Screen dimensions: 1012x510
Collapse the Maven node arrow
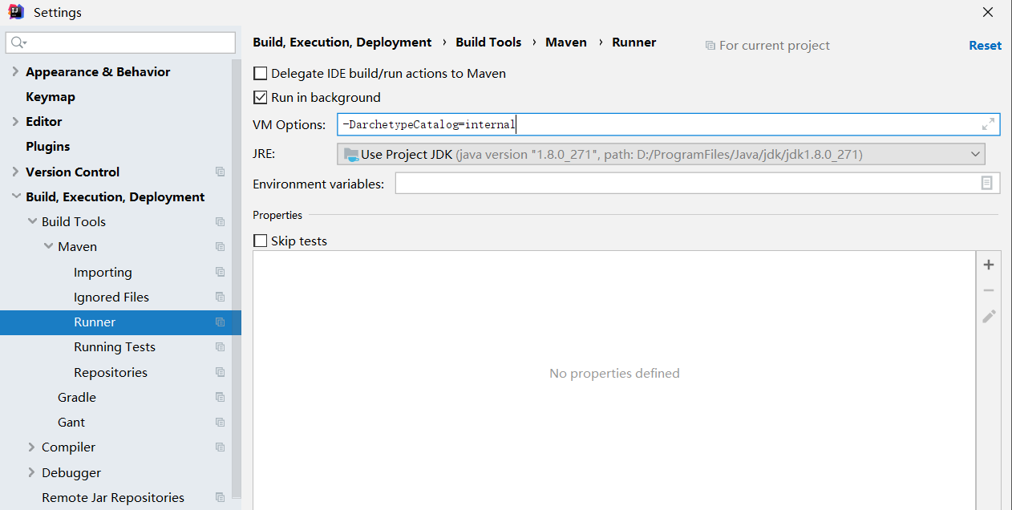pos(48,246)
